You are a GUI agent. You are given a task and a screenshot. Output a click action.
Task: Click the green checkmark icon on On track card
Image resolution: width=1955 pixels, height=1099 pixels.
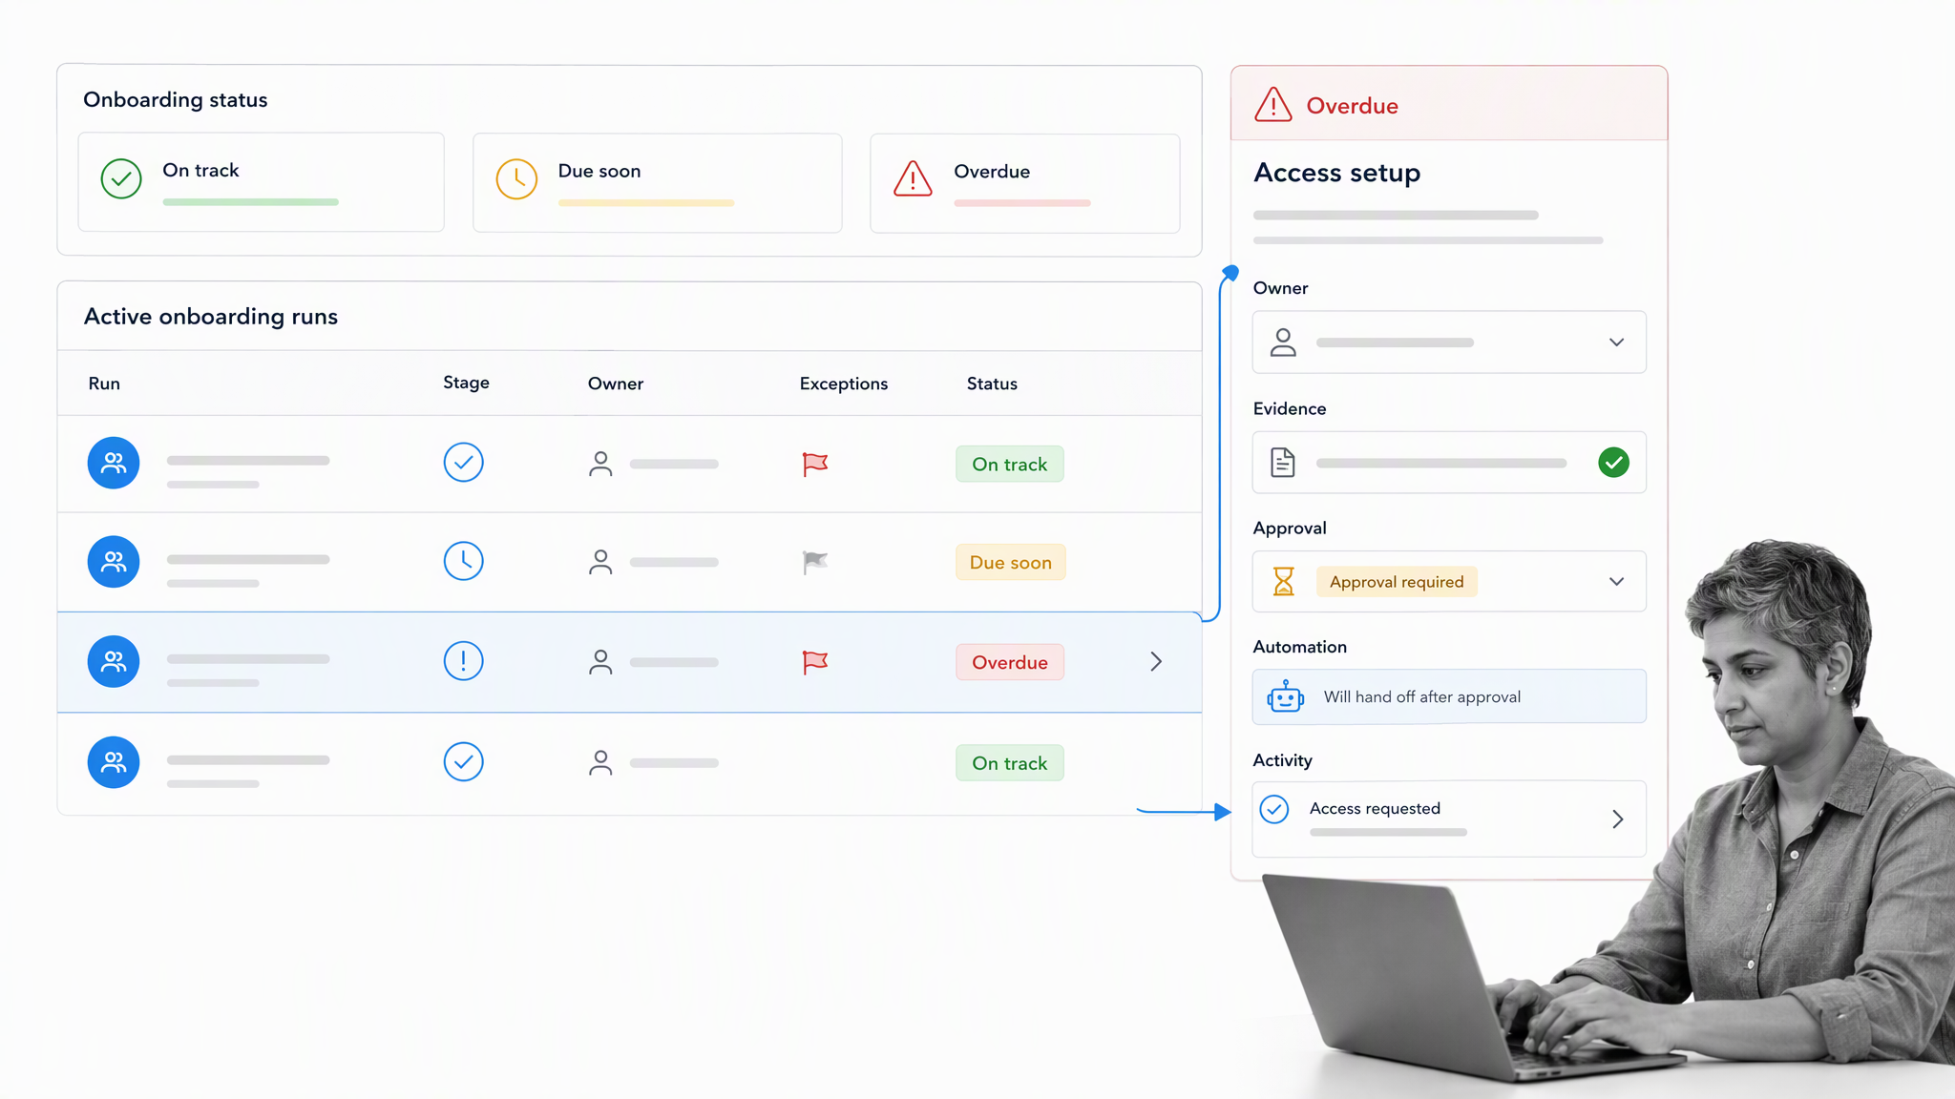coord(121,178)
